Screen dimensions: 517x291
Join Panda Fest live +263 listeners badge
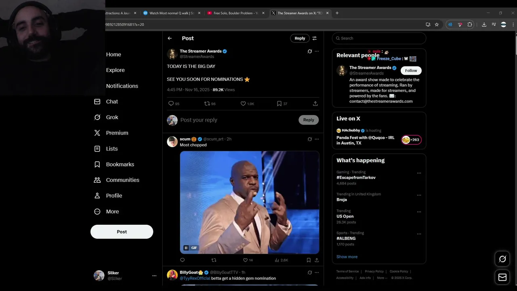pos(411,139)
